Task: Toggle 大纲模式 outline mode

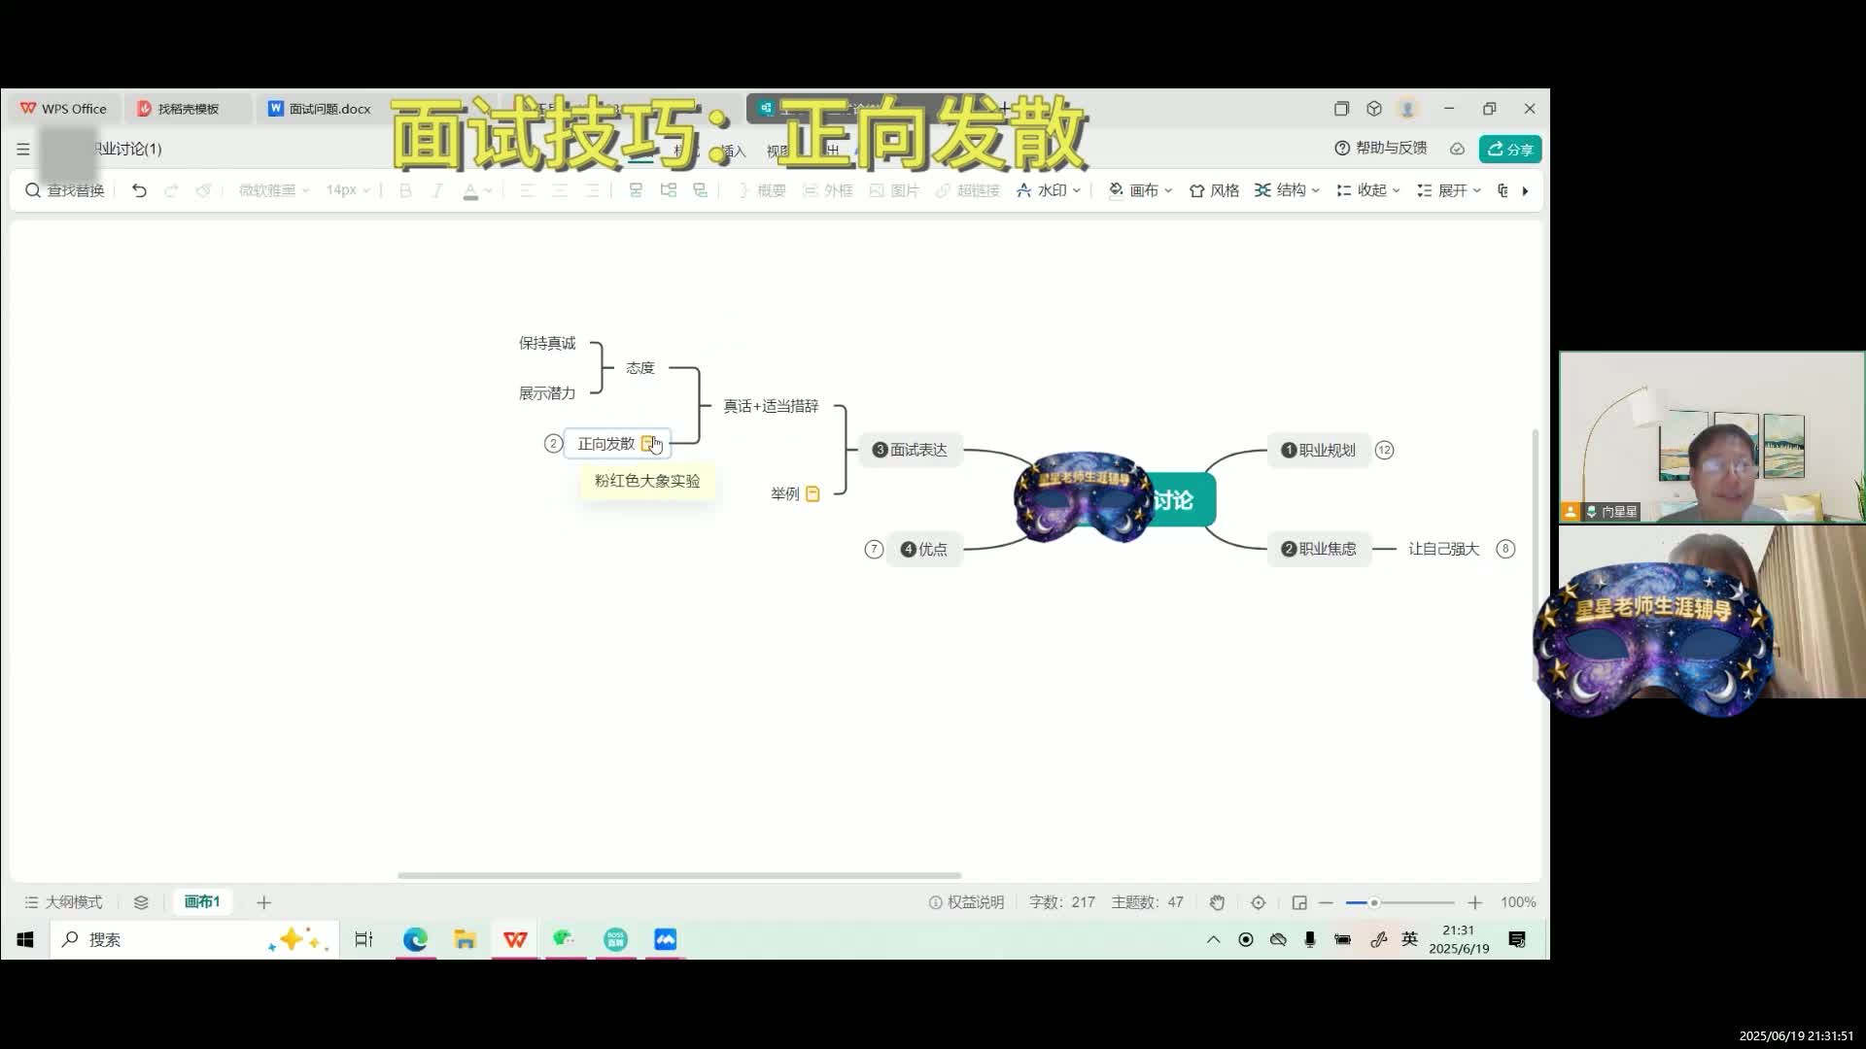Action: point(63,902)
